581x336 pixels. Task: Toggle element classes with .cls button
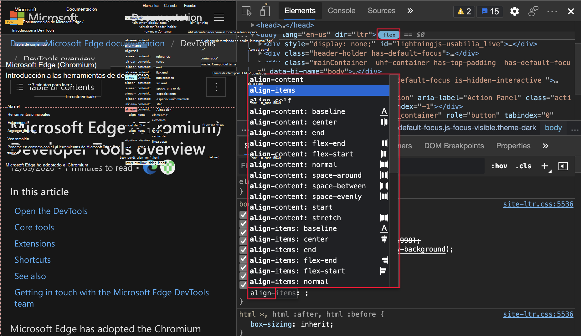523,166
